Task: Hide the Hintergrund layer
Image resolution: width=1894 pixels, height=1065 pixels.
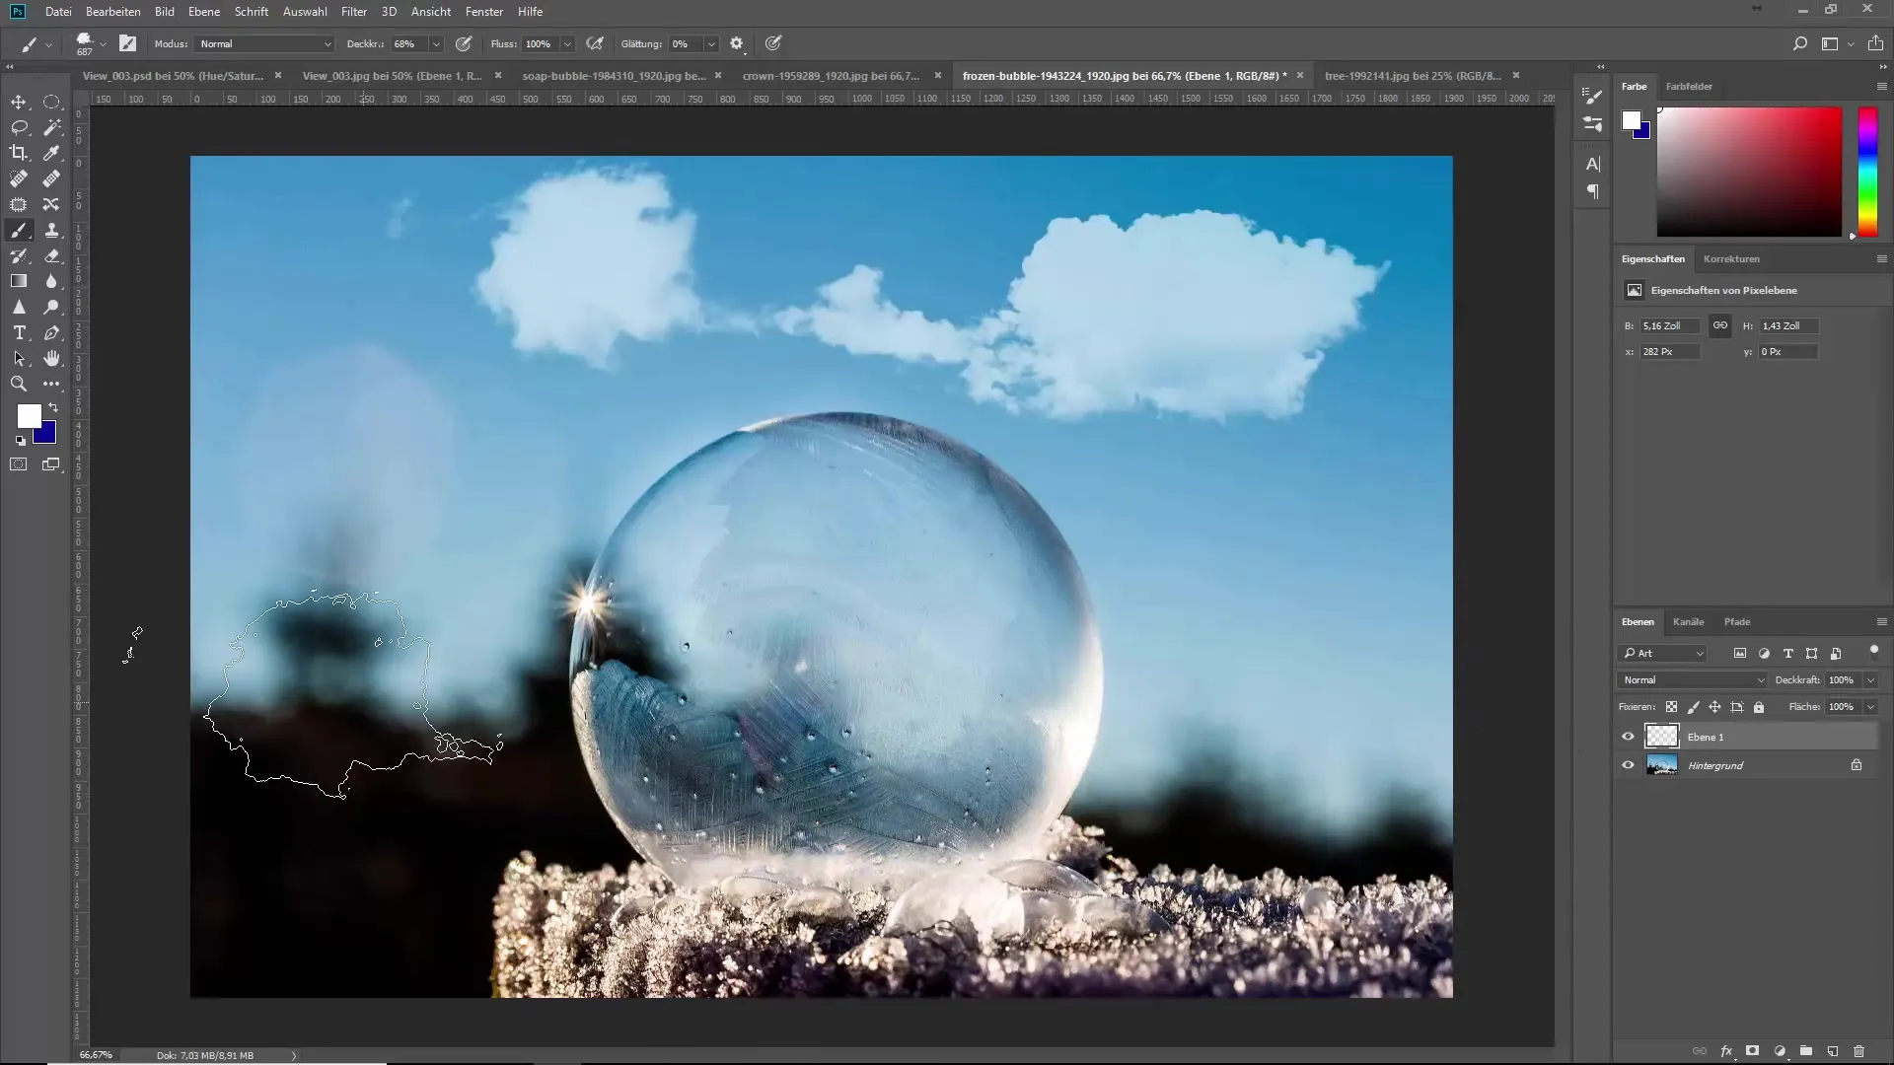Action: click(1628, 765)
